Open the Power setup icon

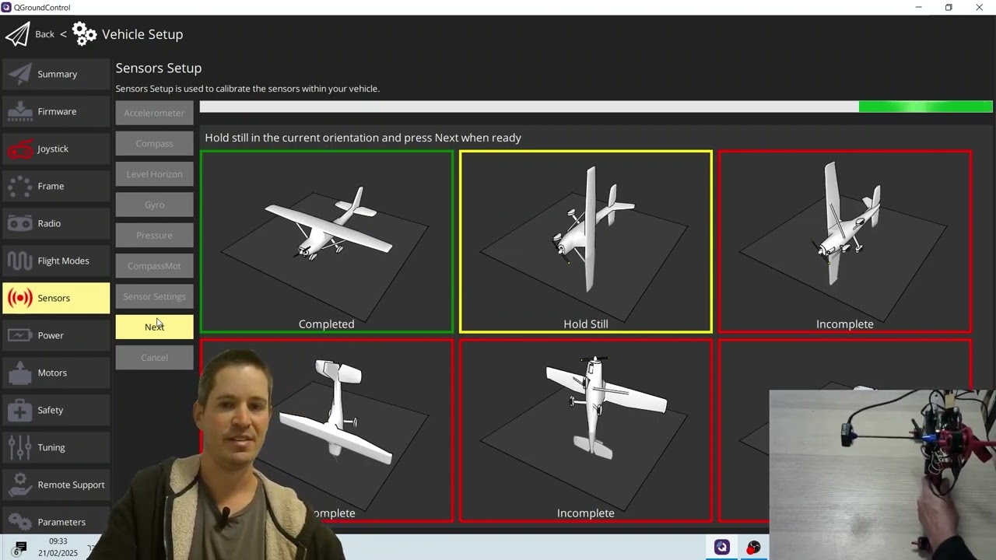[19, 335]
